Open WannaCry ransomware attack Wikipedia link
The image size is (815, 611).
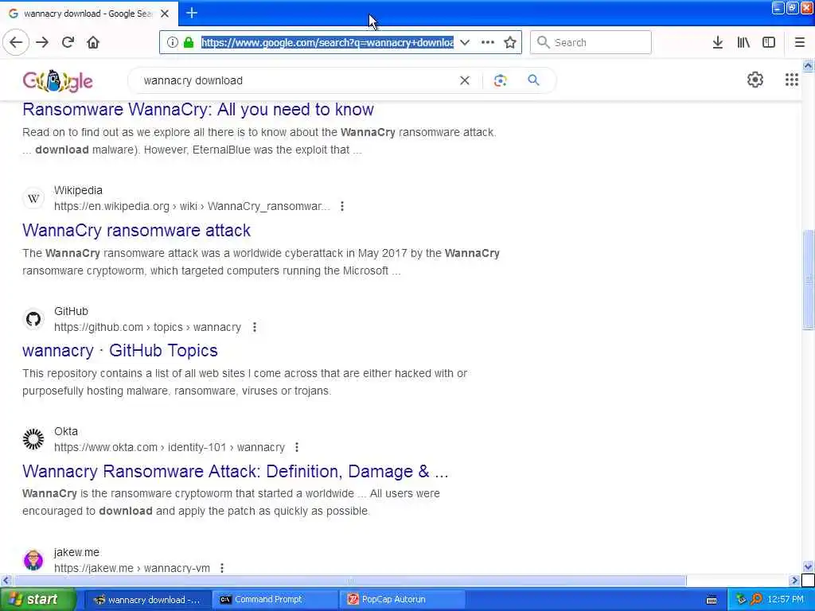tap(137, 230)
